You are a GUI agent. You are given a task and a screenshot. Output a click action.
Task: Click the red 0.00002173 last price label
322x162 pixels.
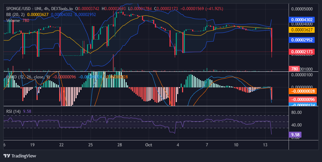302,52
